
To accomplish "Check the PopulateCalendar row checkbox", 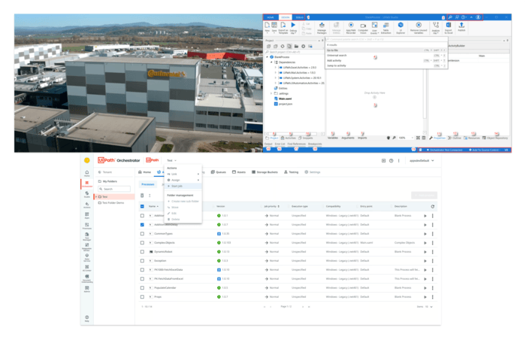I will [142, 287].
